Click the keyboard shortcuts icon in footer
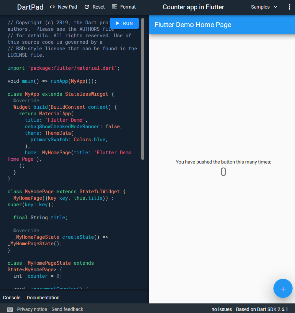 (x=10, y=309)
